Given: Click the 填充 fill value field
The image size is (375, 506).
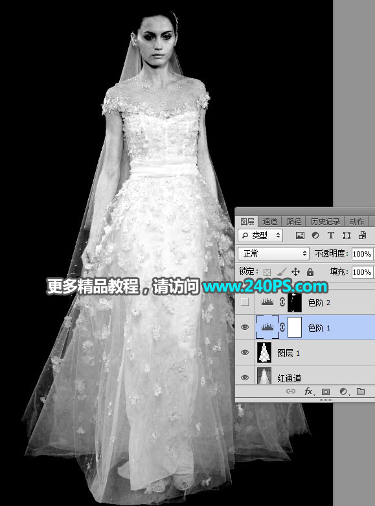Looking at the screenshot, I should pyautogui.click(x=363, y=272).
